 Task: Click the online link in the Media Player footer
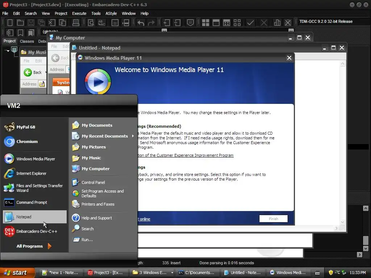pos(144,219)
